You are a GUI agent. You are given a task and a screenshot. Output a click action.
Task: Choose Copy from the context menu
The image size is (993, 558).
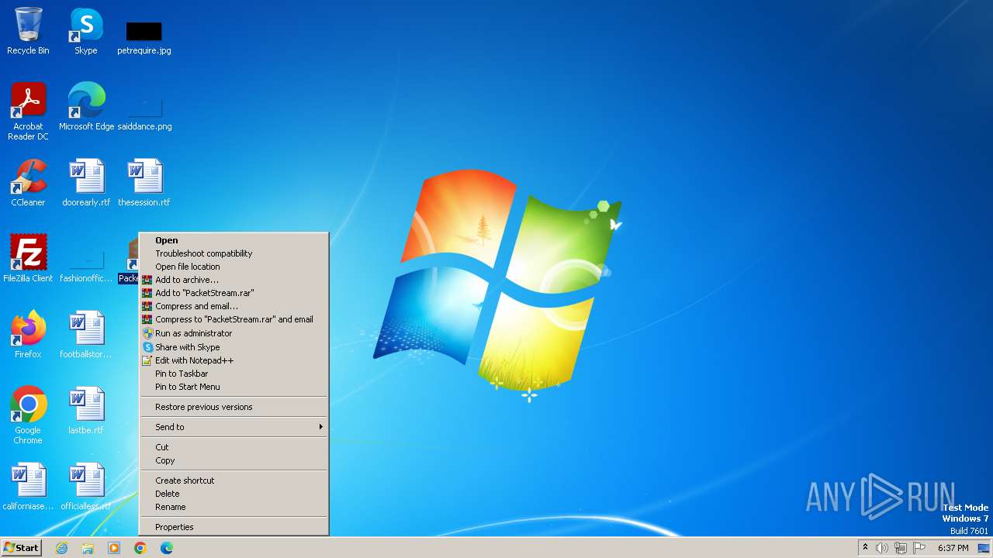(234, 460)
